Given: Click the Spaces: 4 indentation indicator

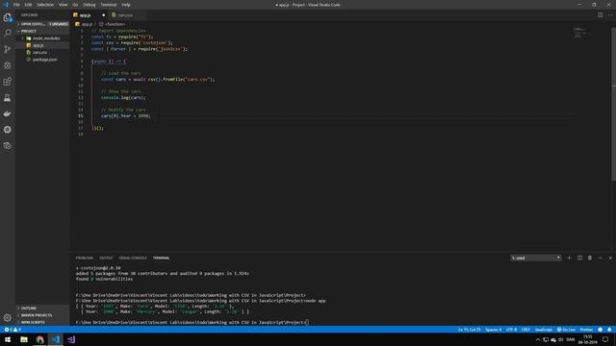Looking at the screenshot, I should coord(494,330).
